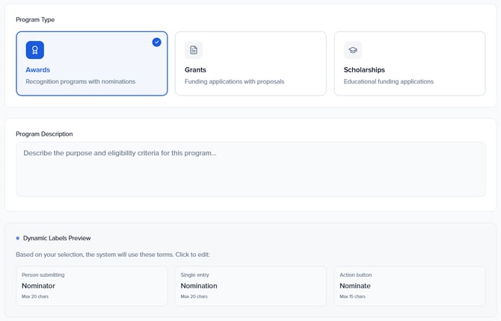Click the Awards ribbon icon
This screenshot has width=501, height=321.
click(x=34, y=50)
